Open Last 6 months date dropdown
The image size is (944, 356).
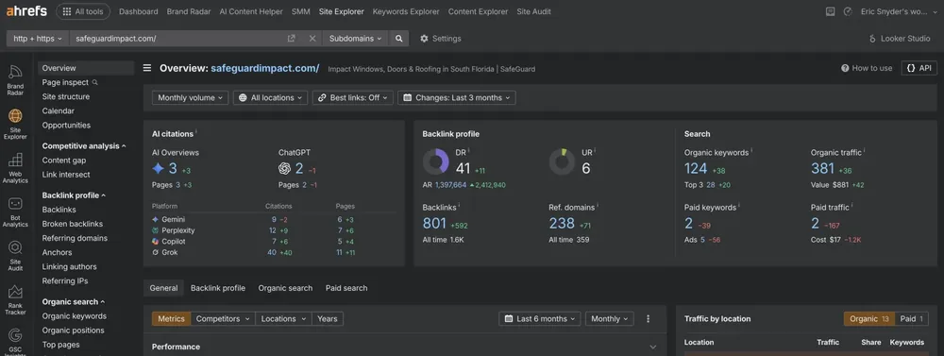539,318
